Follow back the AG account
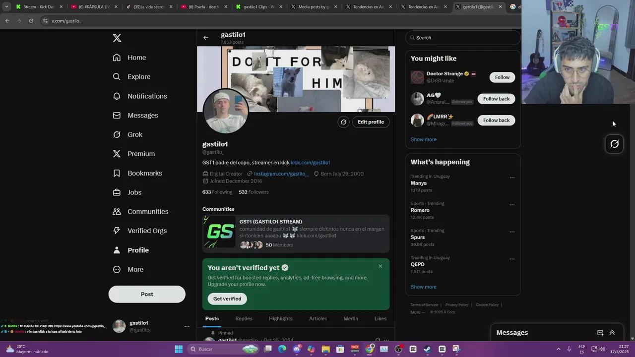Screen dimensions: 635x357 point(496,99)
